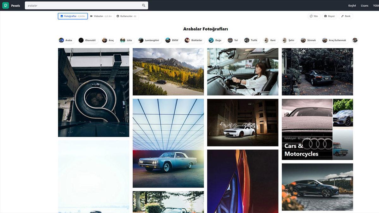Click the search magnifier icon
Image resolution: width=379 pixels, height=213 pixels.
point(143,5)
